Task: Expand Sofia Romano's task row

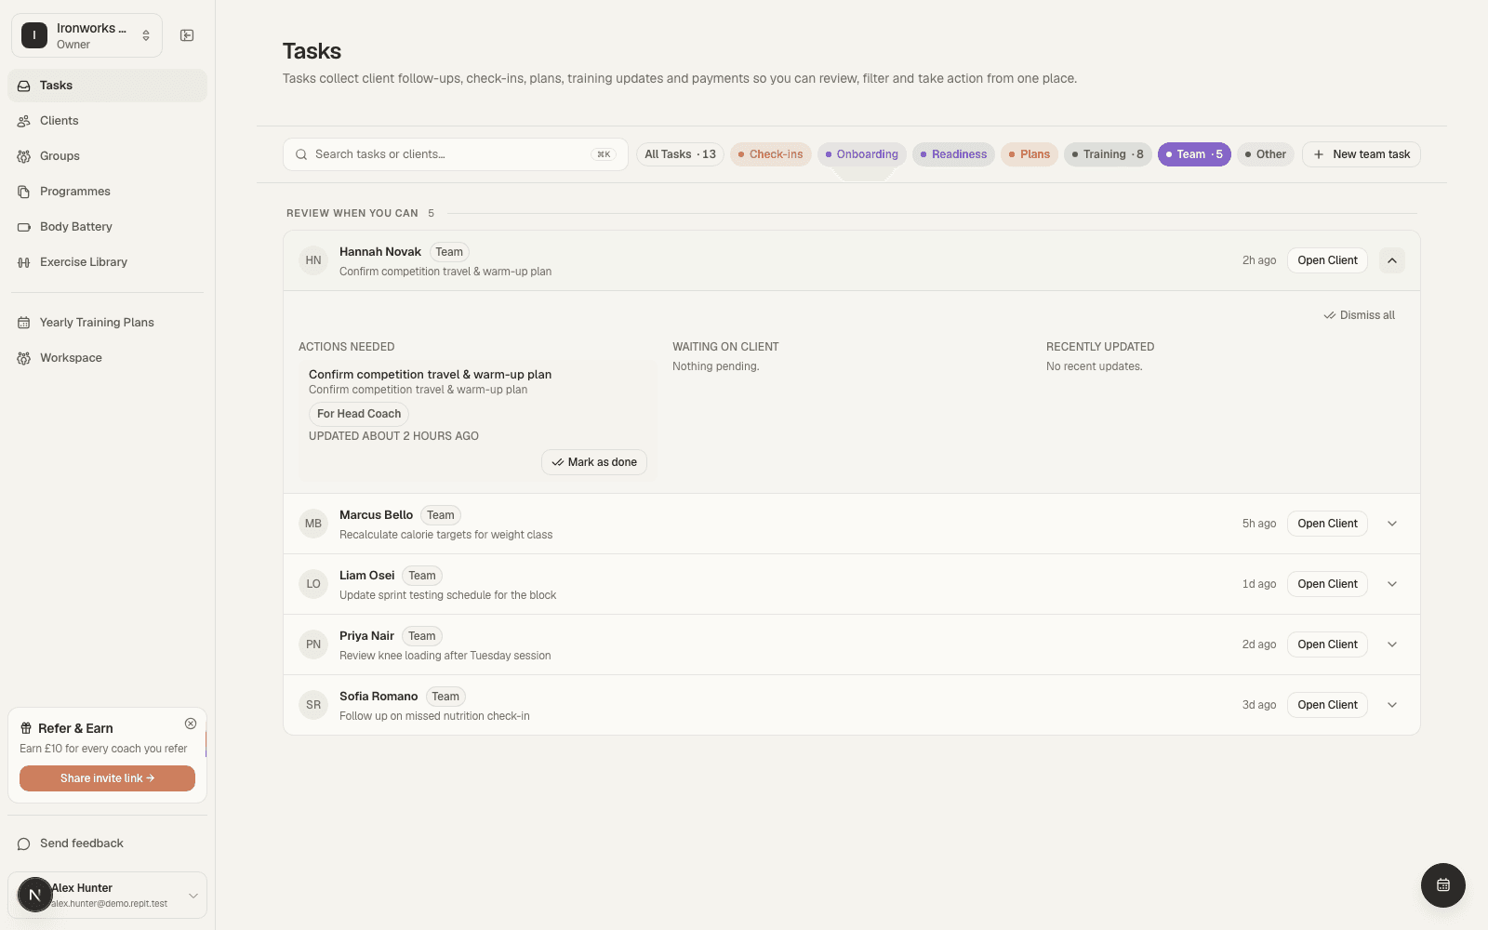Action: (x=1392, y=705)
